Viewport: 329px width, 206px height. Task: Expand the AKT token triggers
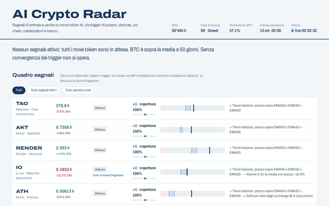pyautogui.click(x=164, y=130)
